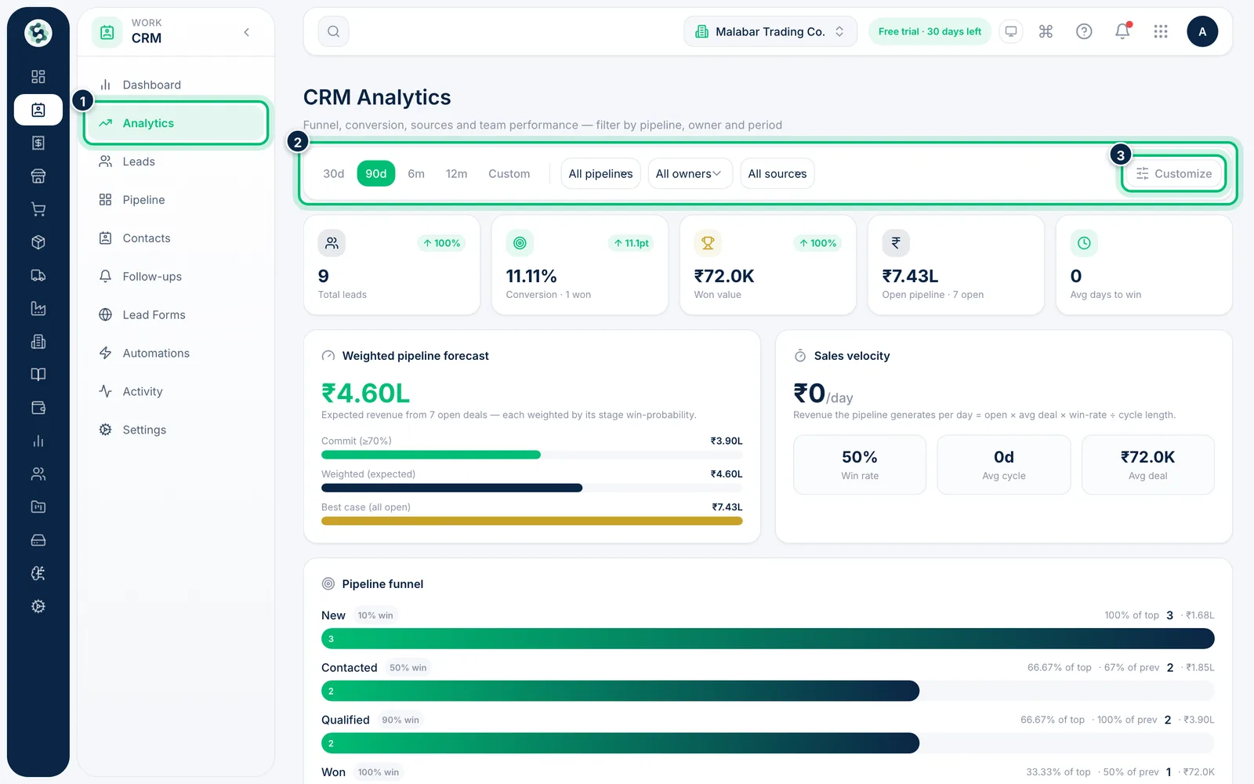The height and width of the screenshot is (784, 1254).
Task: Open the people/team icon in left rail
Action: tap(38, 474)
